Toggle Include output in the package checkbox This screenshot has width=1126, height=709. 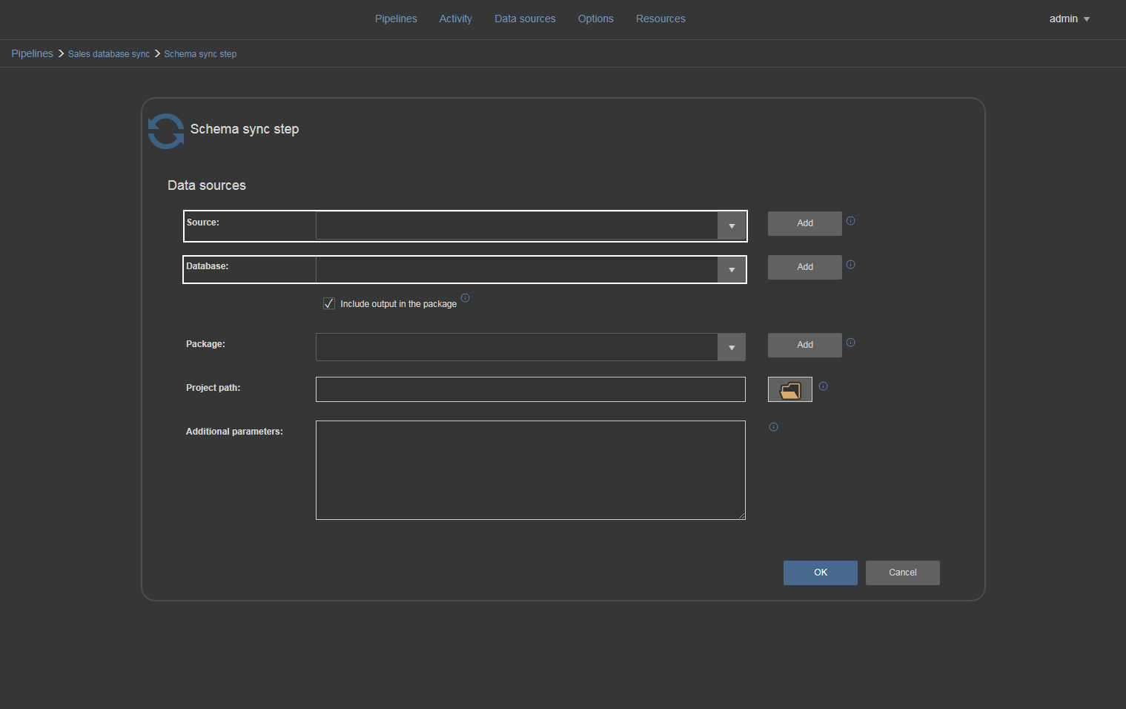pos(329,303)
